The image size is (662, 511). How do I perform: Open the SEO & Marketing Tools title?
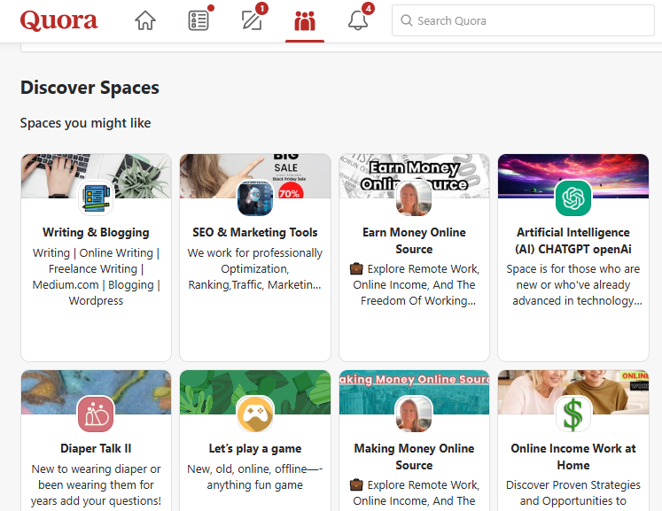click(255, 232)
